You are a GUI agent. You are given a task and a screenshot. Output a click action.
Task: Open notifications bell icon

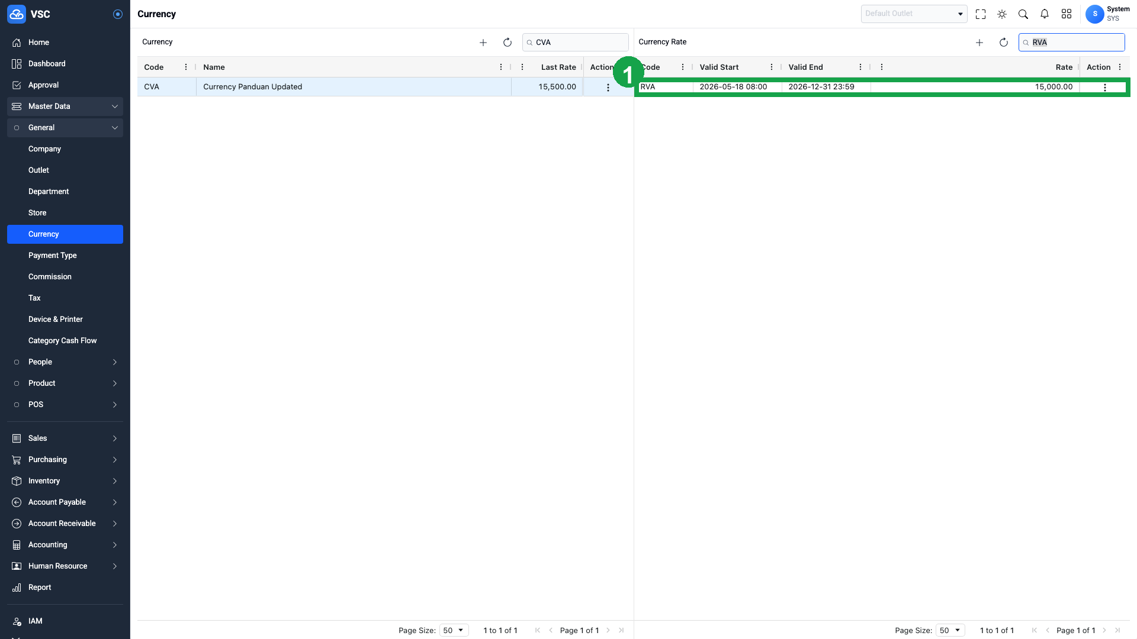(x=1045, y=14)
